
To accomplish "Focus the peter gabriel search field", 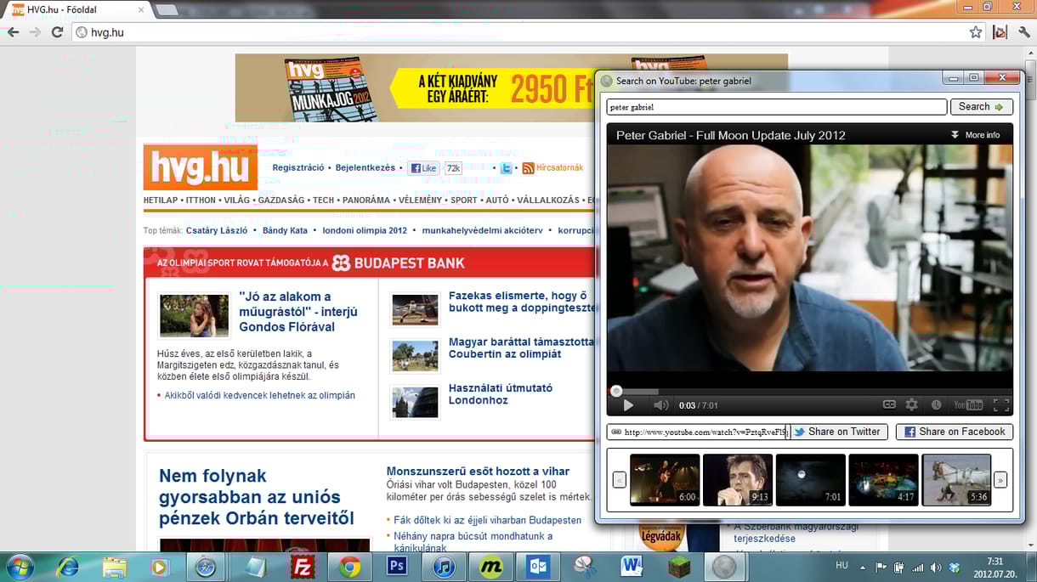I will click(776, 107).
